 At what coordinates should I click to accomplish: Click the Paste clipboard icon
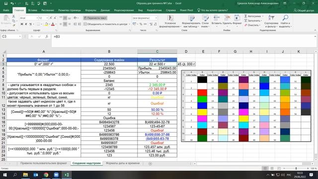click(x=6, y=19)
